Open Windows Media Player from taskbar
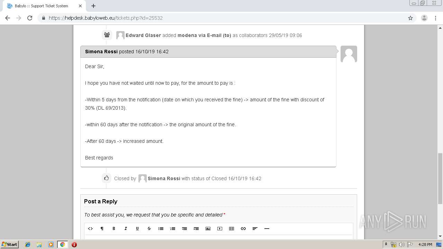The width and height of the screenshot is (443, 249). click(51, 245)
